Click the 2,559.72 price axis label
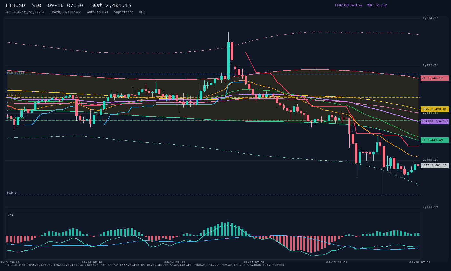Image resolution: width=451 pixels, height=271 pixels. point(430,65)
